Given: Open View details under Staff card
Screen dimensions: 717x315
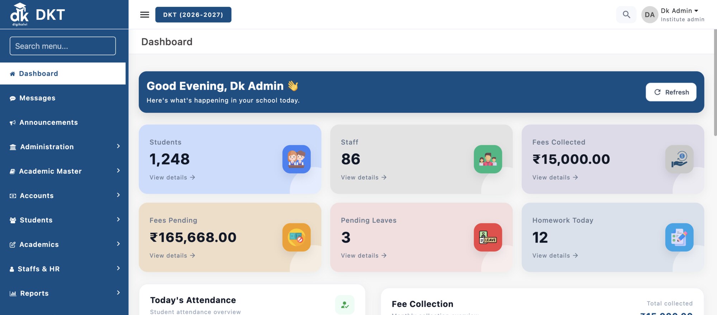Looking at the screenshot, I should 364,177.
